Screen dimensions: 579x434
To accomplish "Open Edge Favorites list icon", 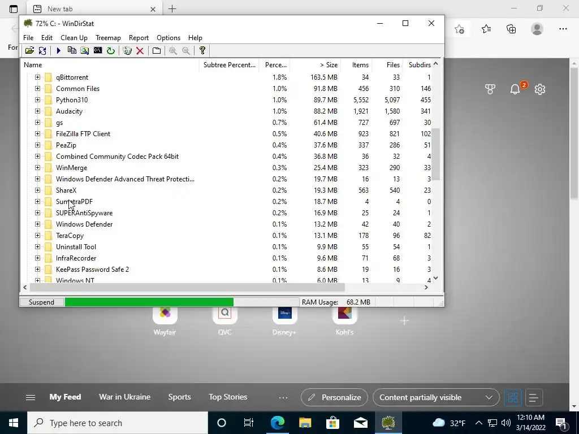I will click(x=486, y=29).
